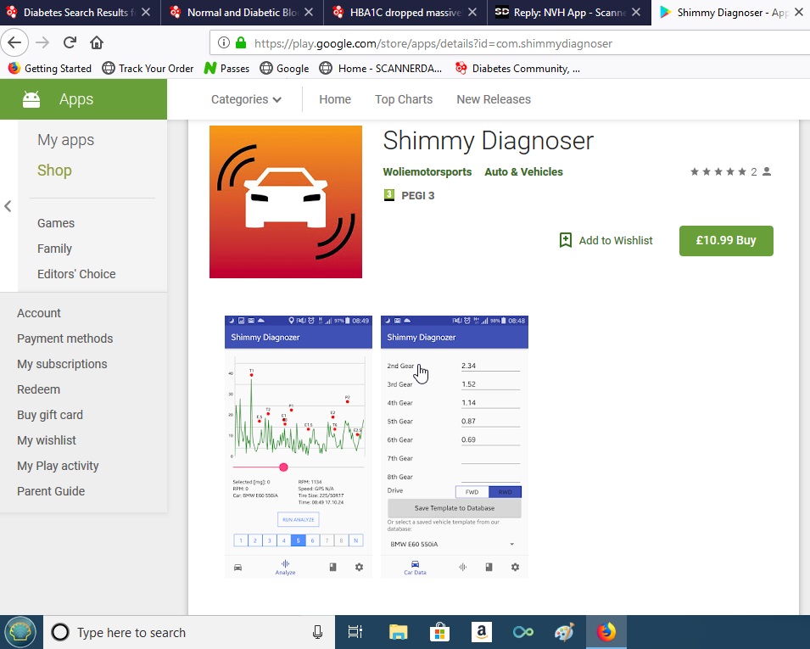Click the address bar URL field
The height and width of the screenshot is (649, 810).
point(509,42)
